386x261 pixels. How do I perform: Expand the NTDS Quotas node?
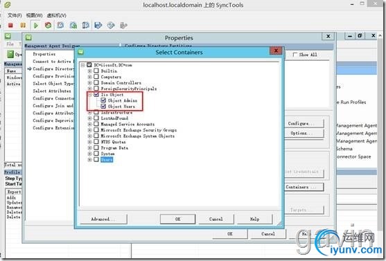[x=90, y=142]
